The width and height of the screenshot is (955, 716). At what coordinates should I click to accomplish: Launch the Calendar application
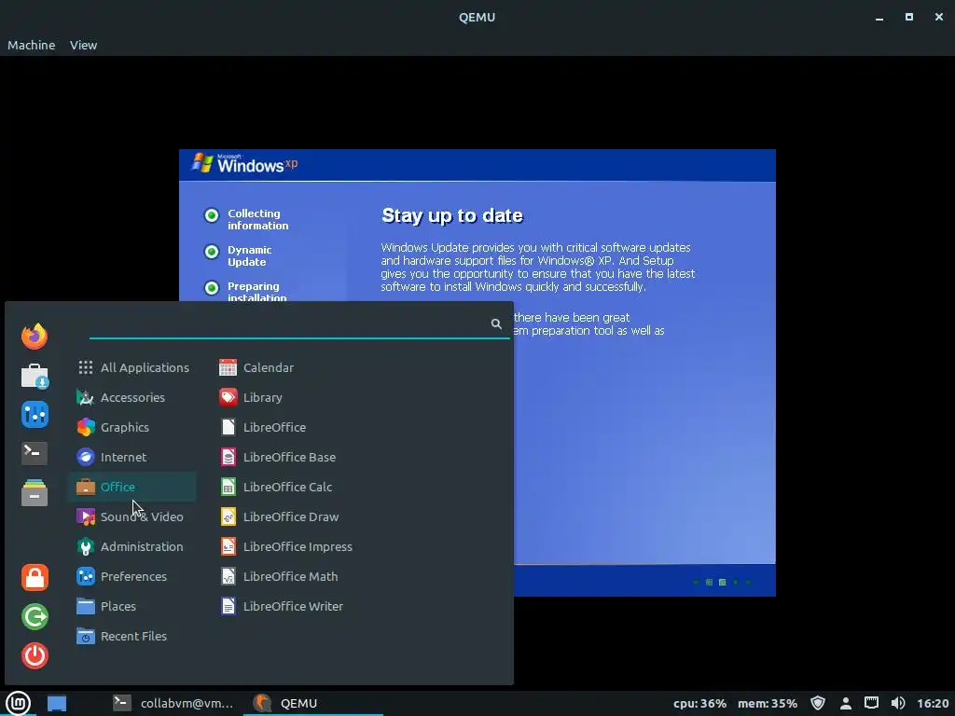(x=256, y=367)
